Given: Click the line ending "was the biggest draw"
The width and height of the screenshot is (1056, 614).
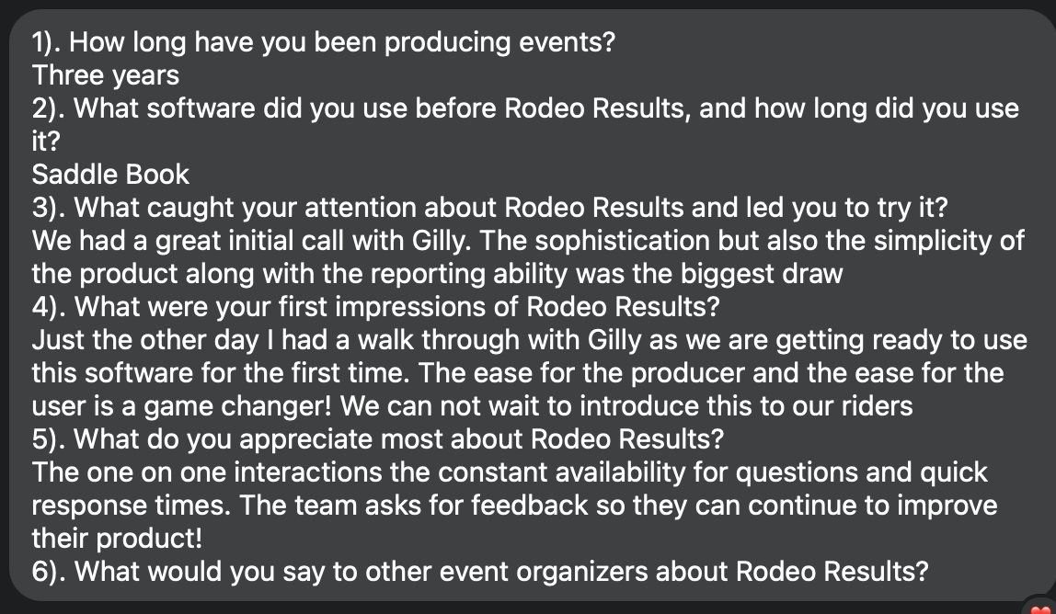Looking at the screenshot, I should coord(437,273).
